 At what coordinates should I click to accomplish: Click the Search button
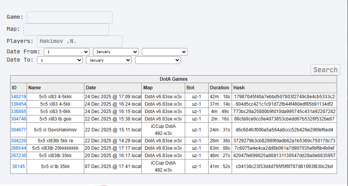(325, 70)
